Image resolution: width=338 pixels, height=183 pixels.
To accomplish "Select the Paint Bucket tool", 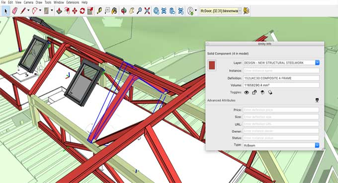I will click(x=114, y=11).
